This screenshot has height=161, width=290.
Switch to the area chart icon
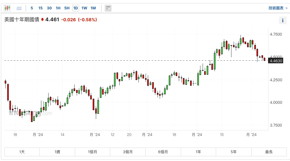[x=19, y=8]
